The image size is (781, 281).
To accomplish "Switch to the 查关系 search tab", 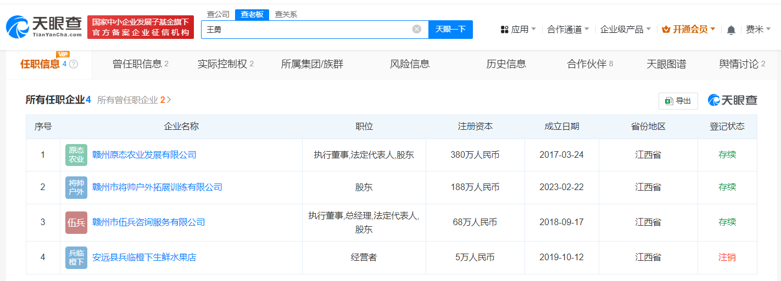I will (286, 15).
